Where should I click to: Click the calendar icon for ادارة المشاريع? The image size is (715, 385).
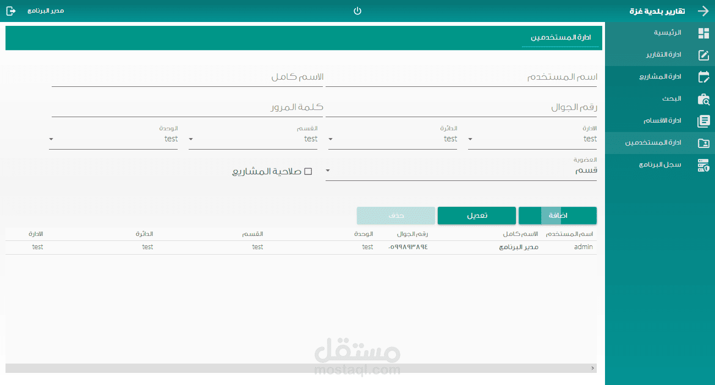tap(703, 77)
